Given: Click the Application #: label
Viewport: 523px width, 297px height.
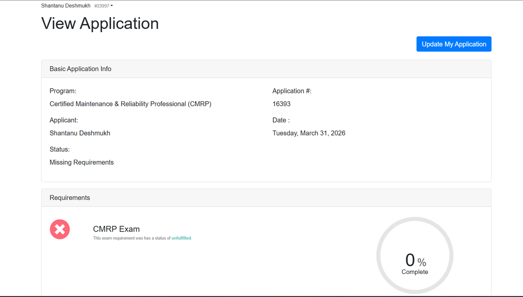Looking at the screenshot, I should click(x=292, y=91).
